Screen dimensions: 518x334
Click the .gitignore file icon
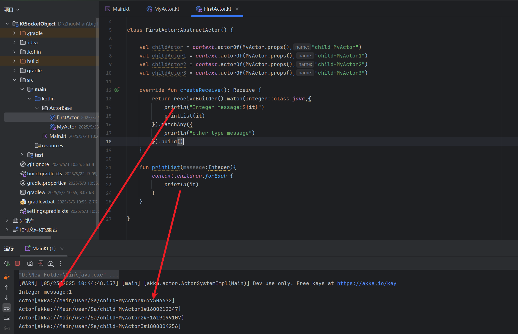(23, 164)
